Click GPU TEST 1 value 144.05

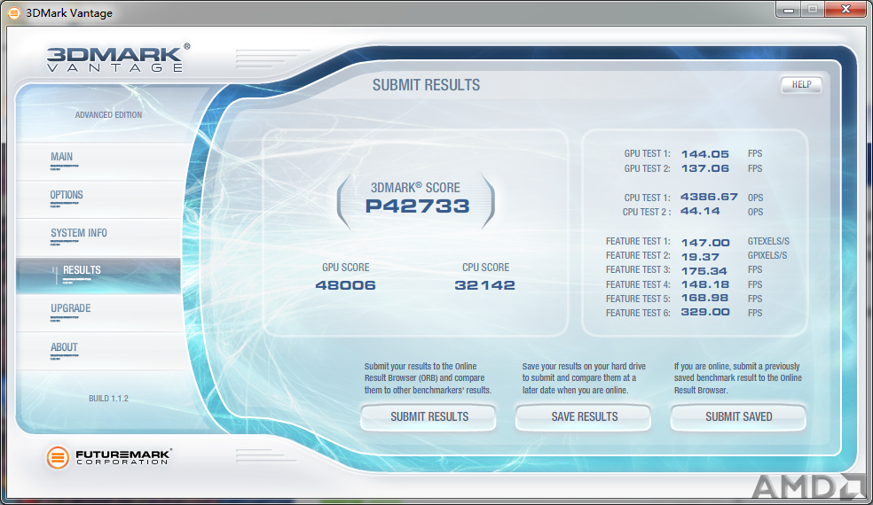point(704,154)
